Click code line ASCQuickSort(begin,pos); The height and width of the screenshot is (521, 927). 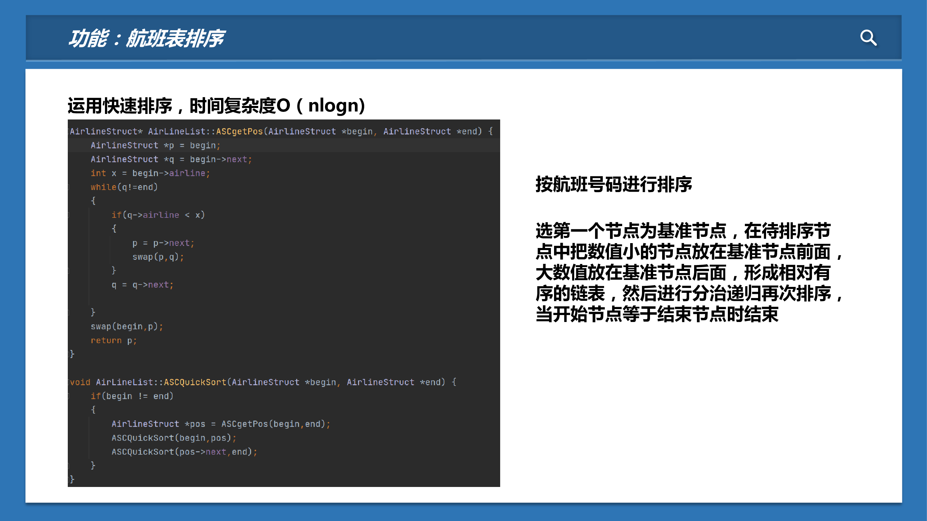(174, 438)
